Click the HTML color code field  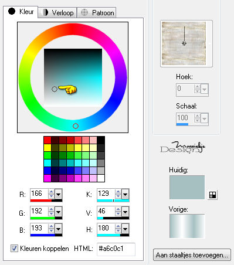point(116,249)
